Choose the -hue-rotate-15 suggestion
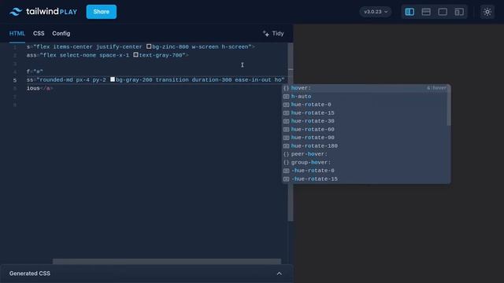Screen dimensions: 504x283 click(x=365, y=179)
